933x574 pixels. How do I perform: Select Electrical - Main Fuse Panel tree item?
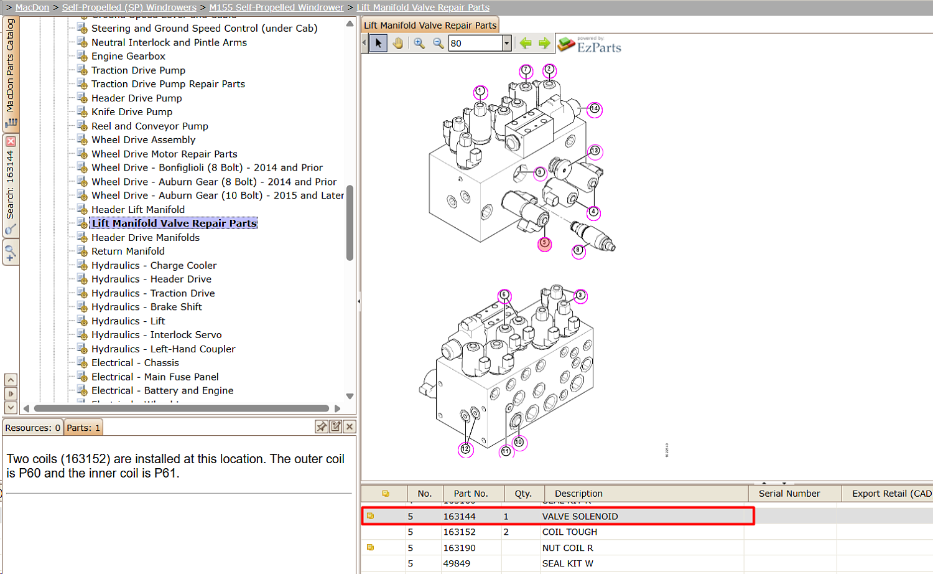click(x=155, y=377)
